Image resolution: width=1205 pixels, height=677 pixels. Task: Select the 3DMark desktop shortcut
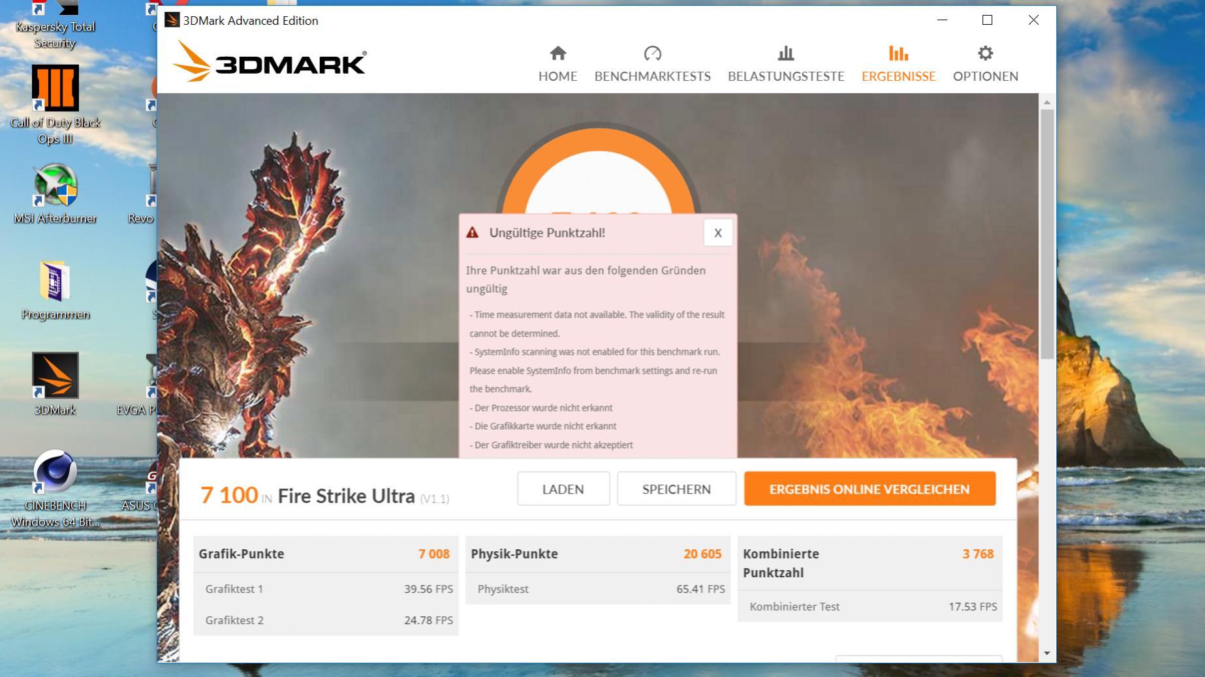point(55,384)
